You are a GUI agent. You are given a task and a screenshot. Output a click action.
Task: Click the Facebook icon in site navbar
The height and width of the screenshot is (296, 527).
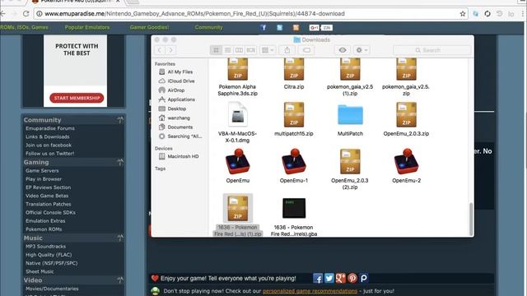pos(263,27)
